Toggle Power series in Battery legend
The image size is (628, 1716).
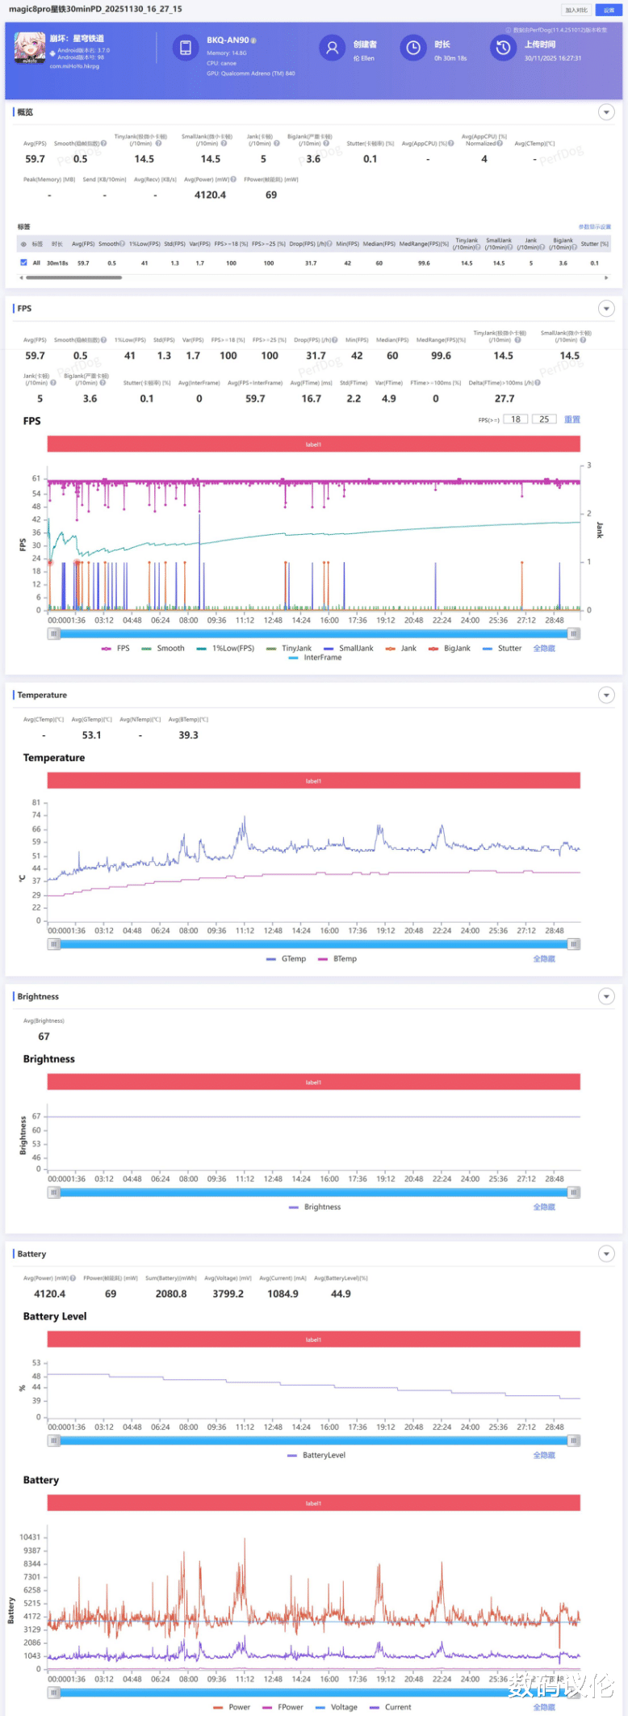click(232, 1707)
